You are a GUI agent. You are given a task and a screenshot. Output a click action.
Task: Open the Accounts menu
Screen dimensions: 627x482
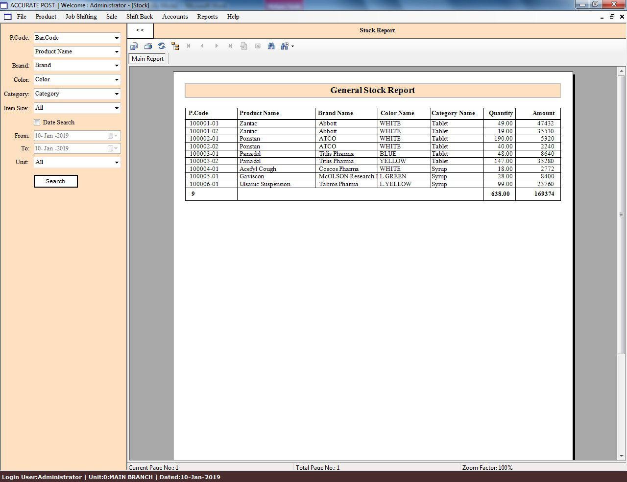(x=175, y=17)
